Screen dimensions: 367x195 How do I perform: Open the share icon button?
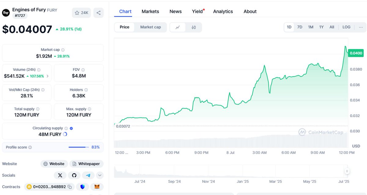[98, 13]
